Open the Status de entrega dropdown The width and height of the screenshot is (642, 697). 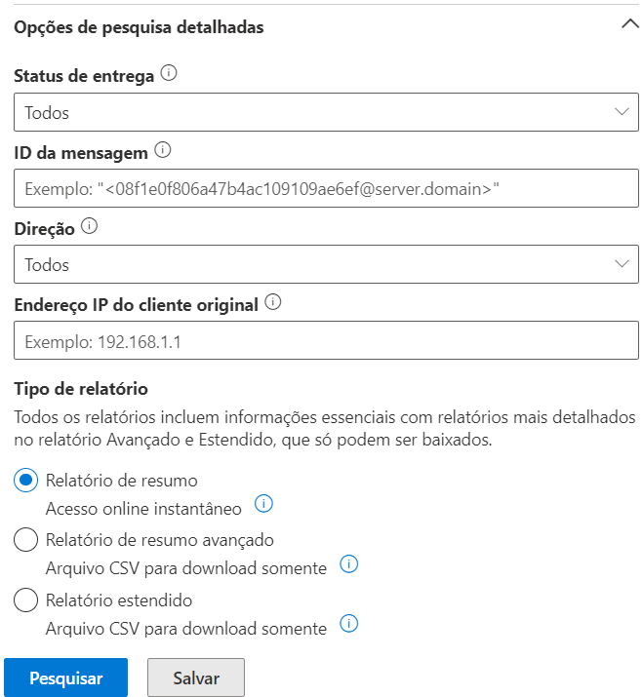click(x=326, y=112)
